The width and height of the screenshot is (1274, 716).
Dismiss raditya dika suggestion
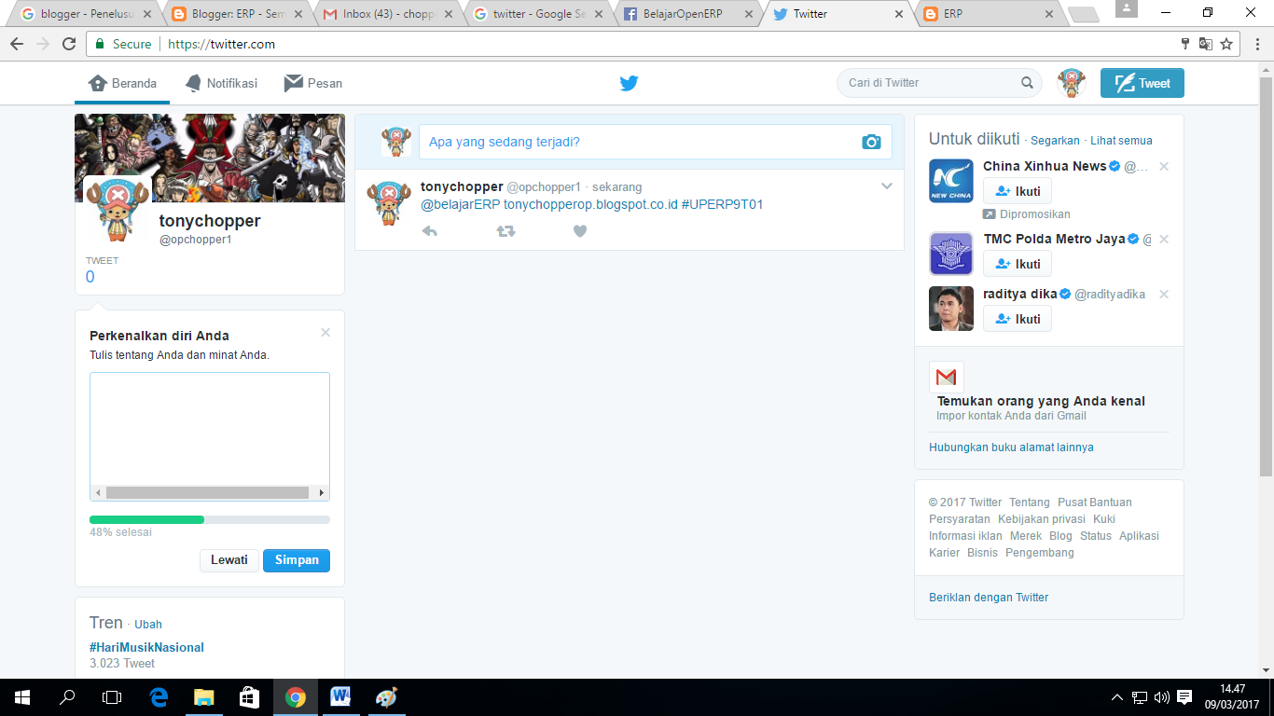click(x=1164, y=295)
